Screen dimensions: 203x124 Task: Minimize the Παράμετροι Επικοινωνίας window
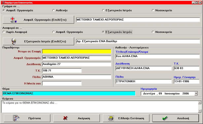[193, 2]
